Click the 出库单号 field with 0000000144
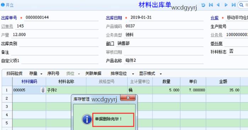Image resolution: width=248 pixels, height=130 pixels. tap(61, 17)
